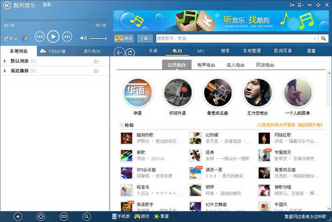The width and height of the screenshot is (332, 222).
Task: Play the 网络红歌 album icon
Action: click(x=264, y=138)
